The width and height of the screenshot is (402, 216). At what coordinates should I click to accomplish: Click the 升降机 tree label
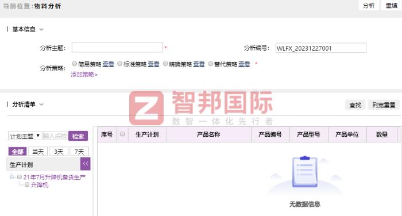click(40, 185)
